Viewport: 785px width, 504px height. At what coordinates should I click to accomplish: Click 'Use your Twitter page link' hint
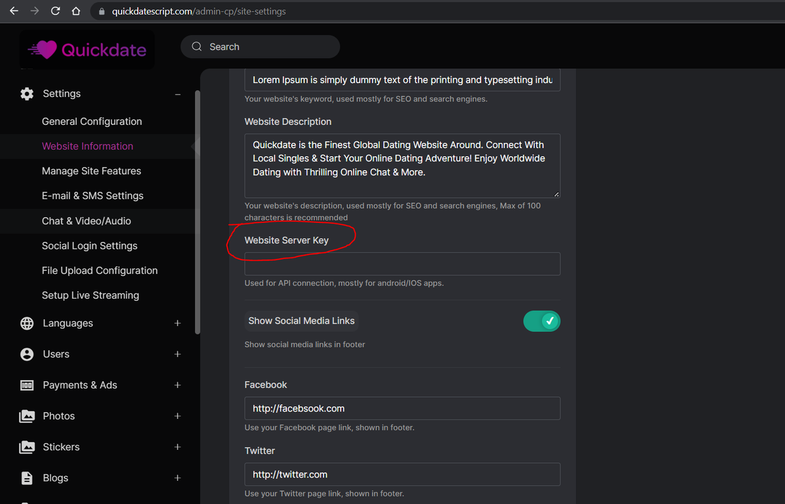[324, 494]
